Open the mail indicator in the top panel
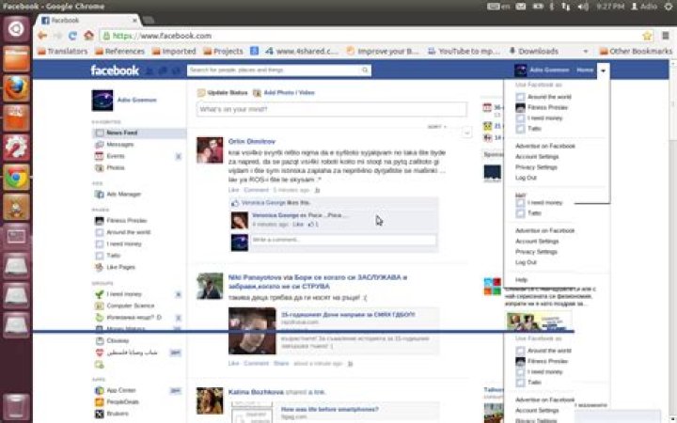Image resolution: width=677 pixels, height=423 pixels. point(521,6)
